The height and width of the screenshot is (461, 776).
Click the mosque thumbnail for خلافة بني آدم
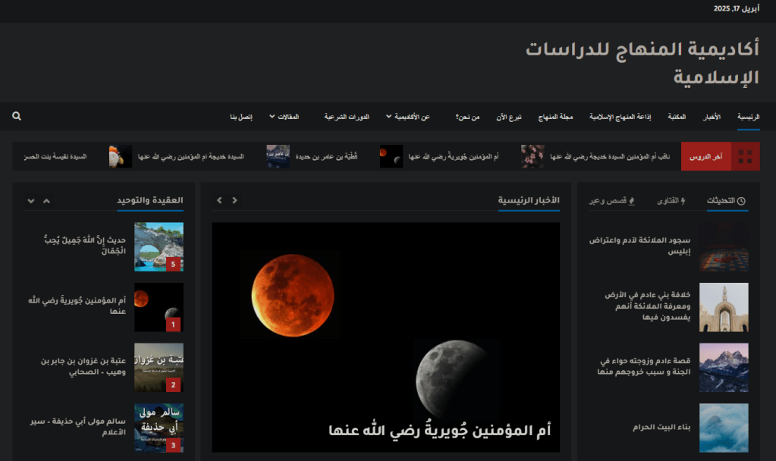click(x=723, y=307)
